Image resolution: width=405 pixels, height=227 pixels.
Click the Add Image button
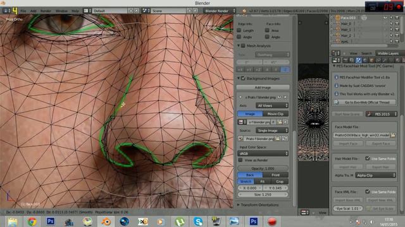point(263,88)
